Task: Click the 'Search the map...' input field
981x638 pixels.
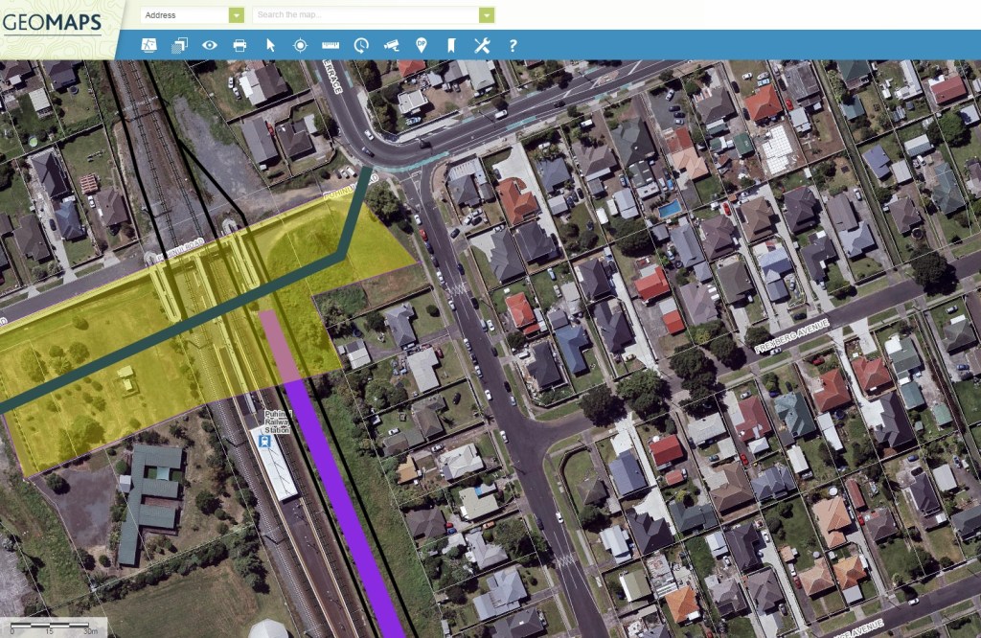Action: (365, 15)
